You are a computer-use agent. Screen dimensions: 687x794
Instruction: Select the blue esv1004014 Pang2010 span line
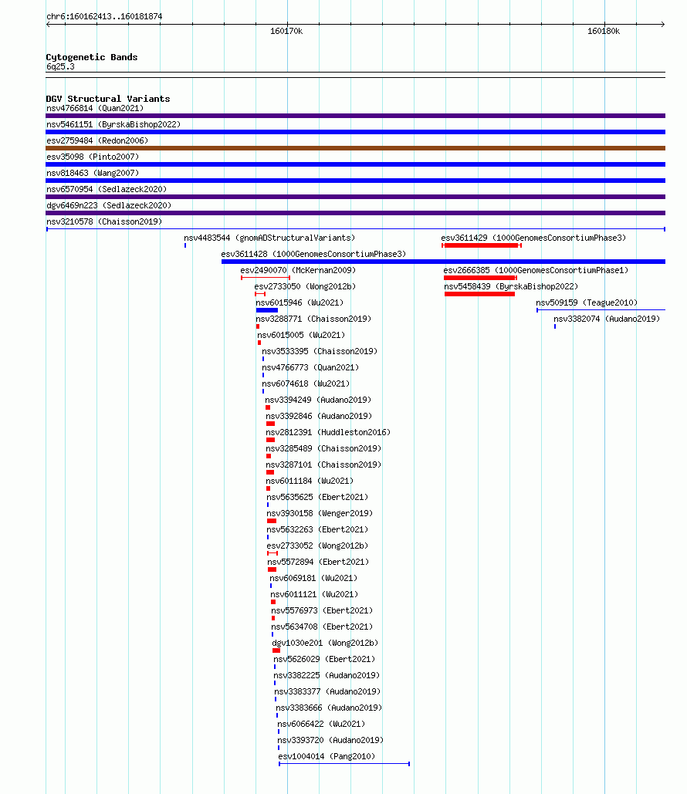[344, 764]
